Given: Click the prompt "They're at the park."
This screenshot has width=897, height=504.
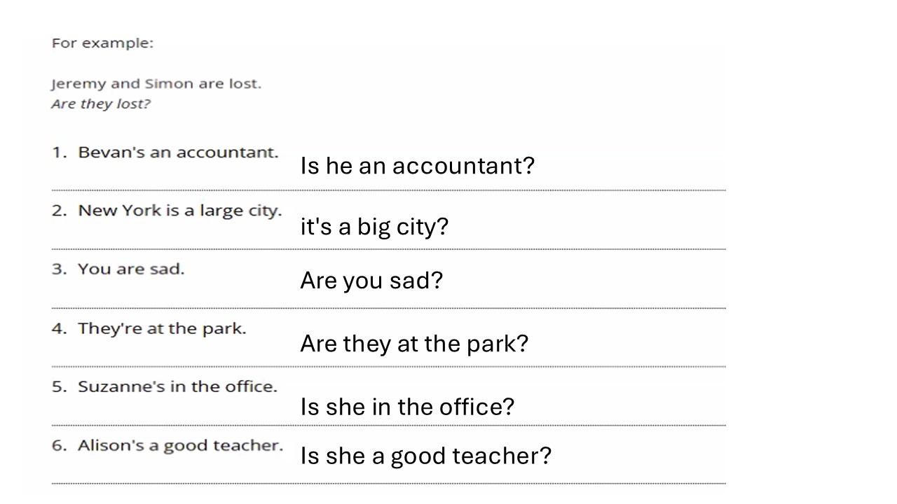Looking at the screenshot, I should pos(162,328).
